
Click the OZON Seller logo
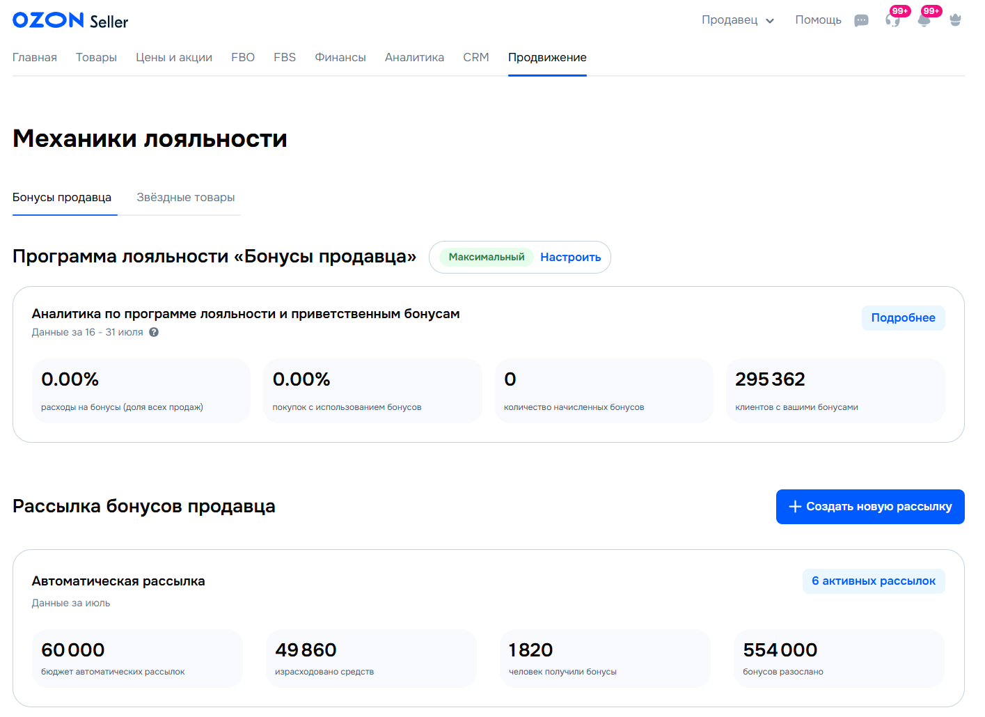pyautogui.click(x=70, y=20)
